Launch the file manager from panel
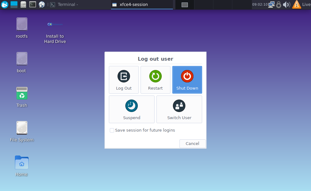Viewport: 311px width, 191px height. point(23,4)
